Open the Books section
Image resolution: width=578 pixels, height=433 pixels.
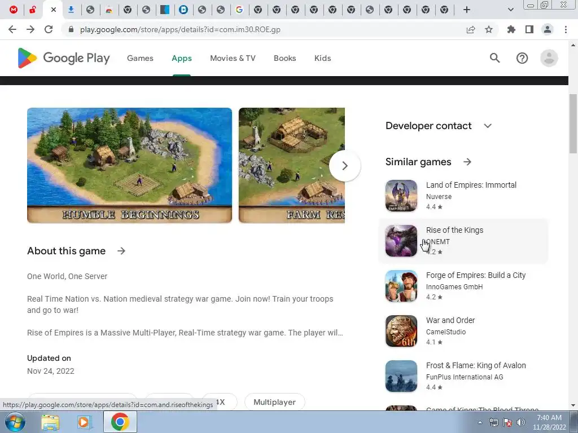[x=285, y=58]
